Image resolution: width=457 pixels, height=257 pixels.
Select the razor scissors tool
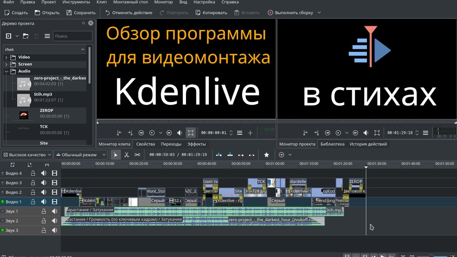point(126,155)
